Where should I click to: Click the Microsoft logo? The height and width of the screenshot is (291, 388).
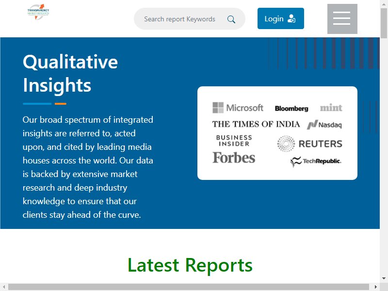238,108
